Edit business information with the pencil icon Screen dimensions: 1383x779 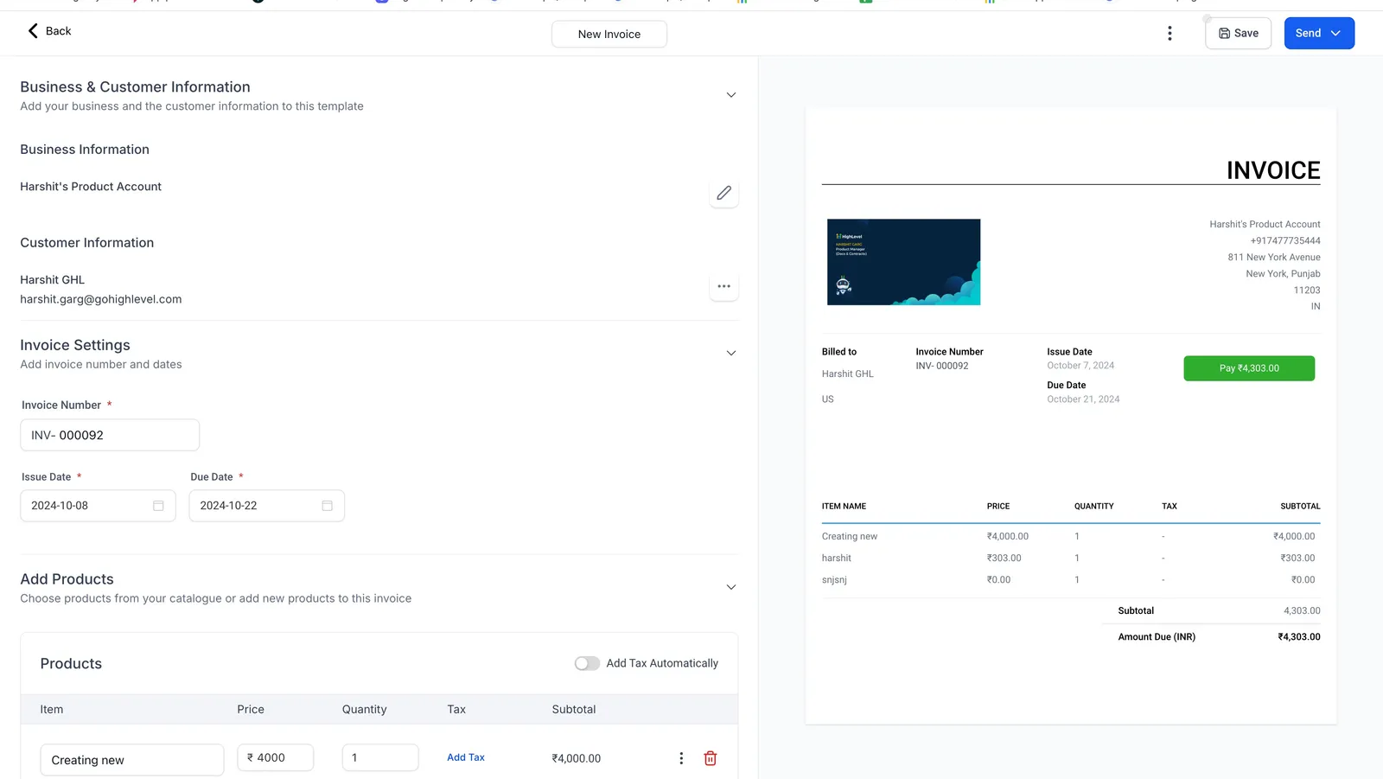pos(723,193)
